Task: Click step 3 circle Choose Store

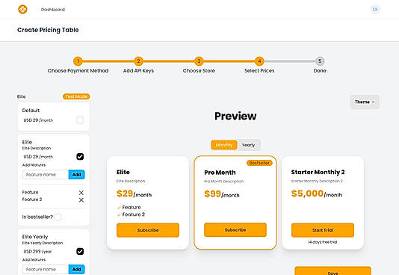Action: pyautogui.click(x=199, y=61)
